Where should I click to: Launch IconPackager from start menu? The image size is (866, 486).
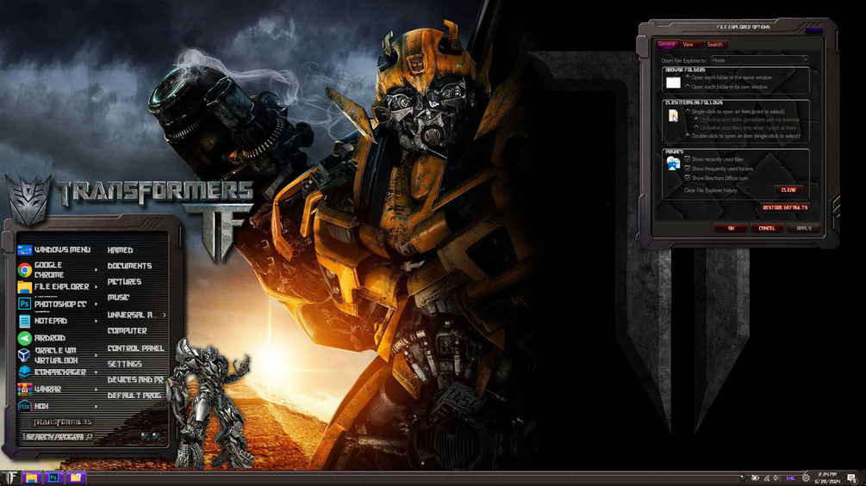pyautogui.click(x=24, y=372)
